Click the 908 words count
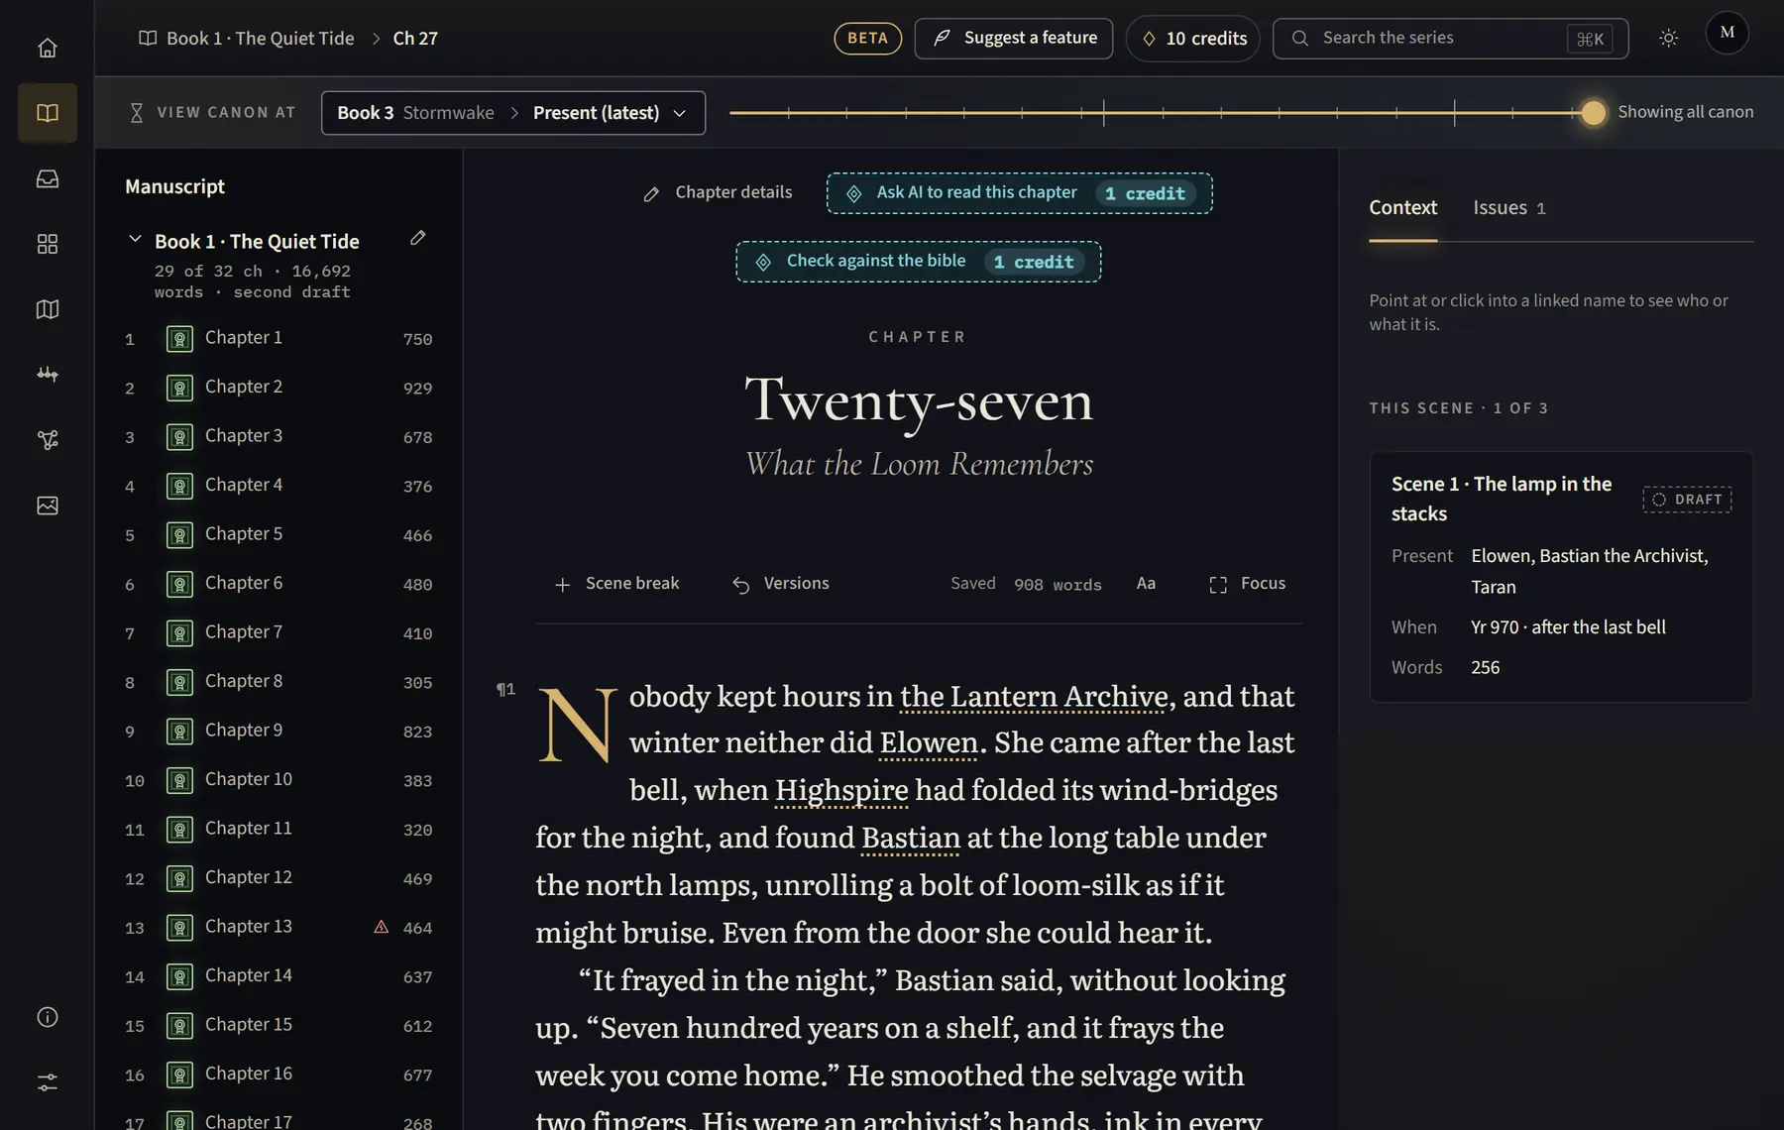 (x=1058, y=585)
